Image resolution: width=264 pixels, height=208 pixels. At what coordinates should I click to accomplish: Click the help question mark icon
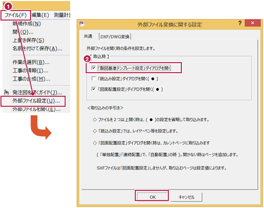click(x=240, y=23)
